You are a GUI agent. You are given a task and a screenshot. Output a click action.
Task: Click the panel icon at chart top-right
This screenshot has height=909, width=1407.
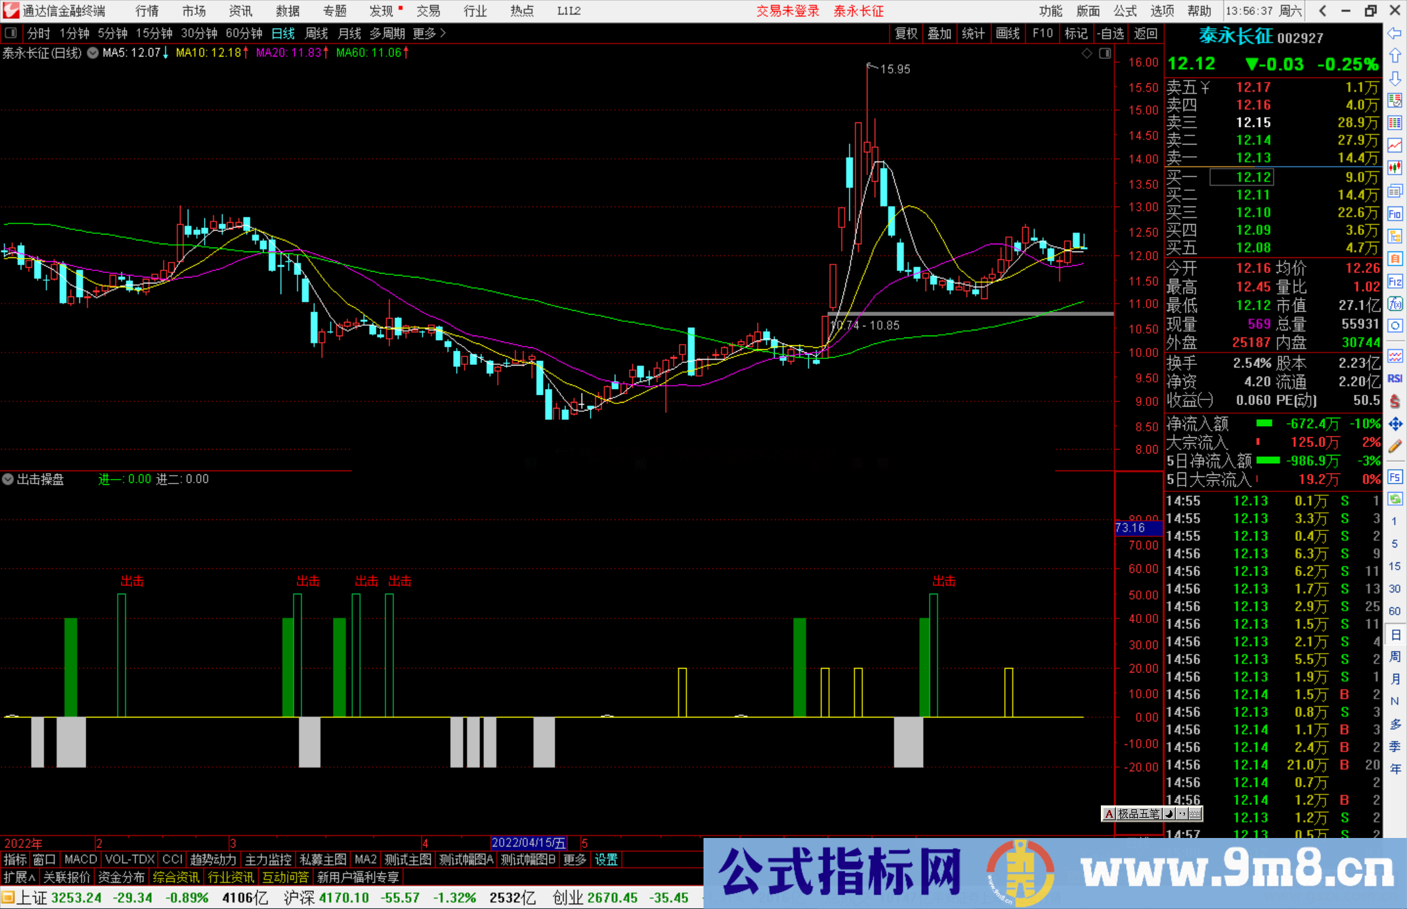pos(1105,53)
